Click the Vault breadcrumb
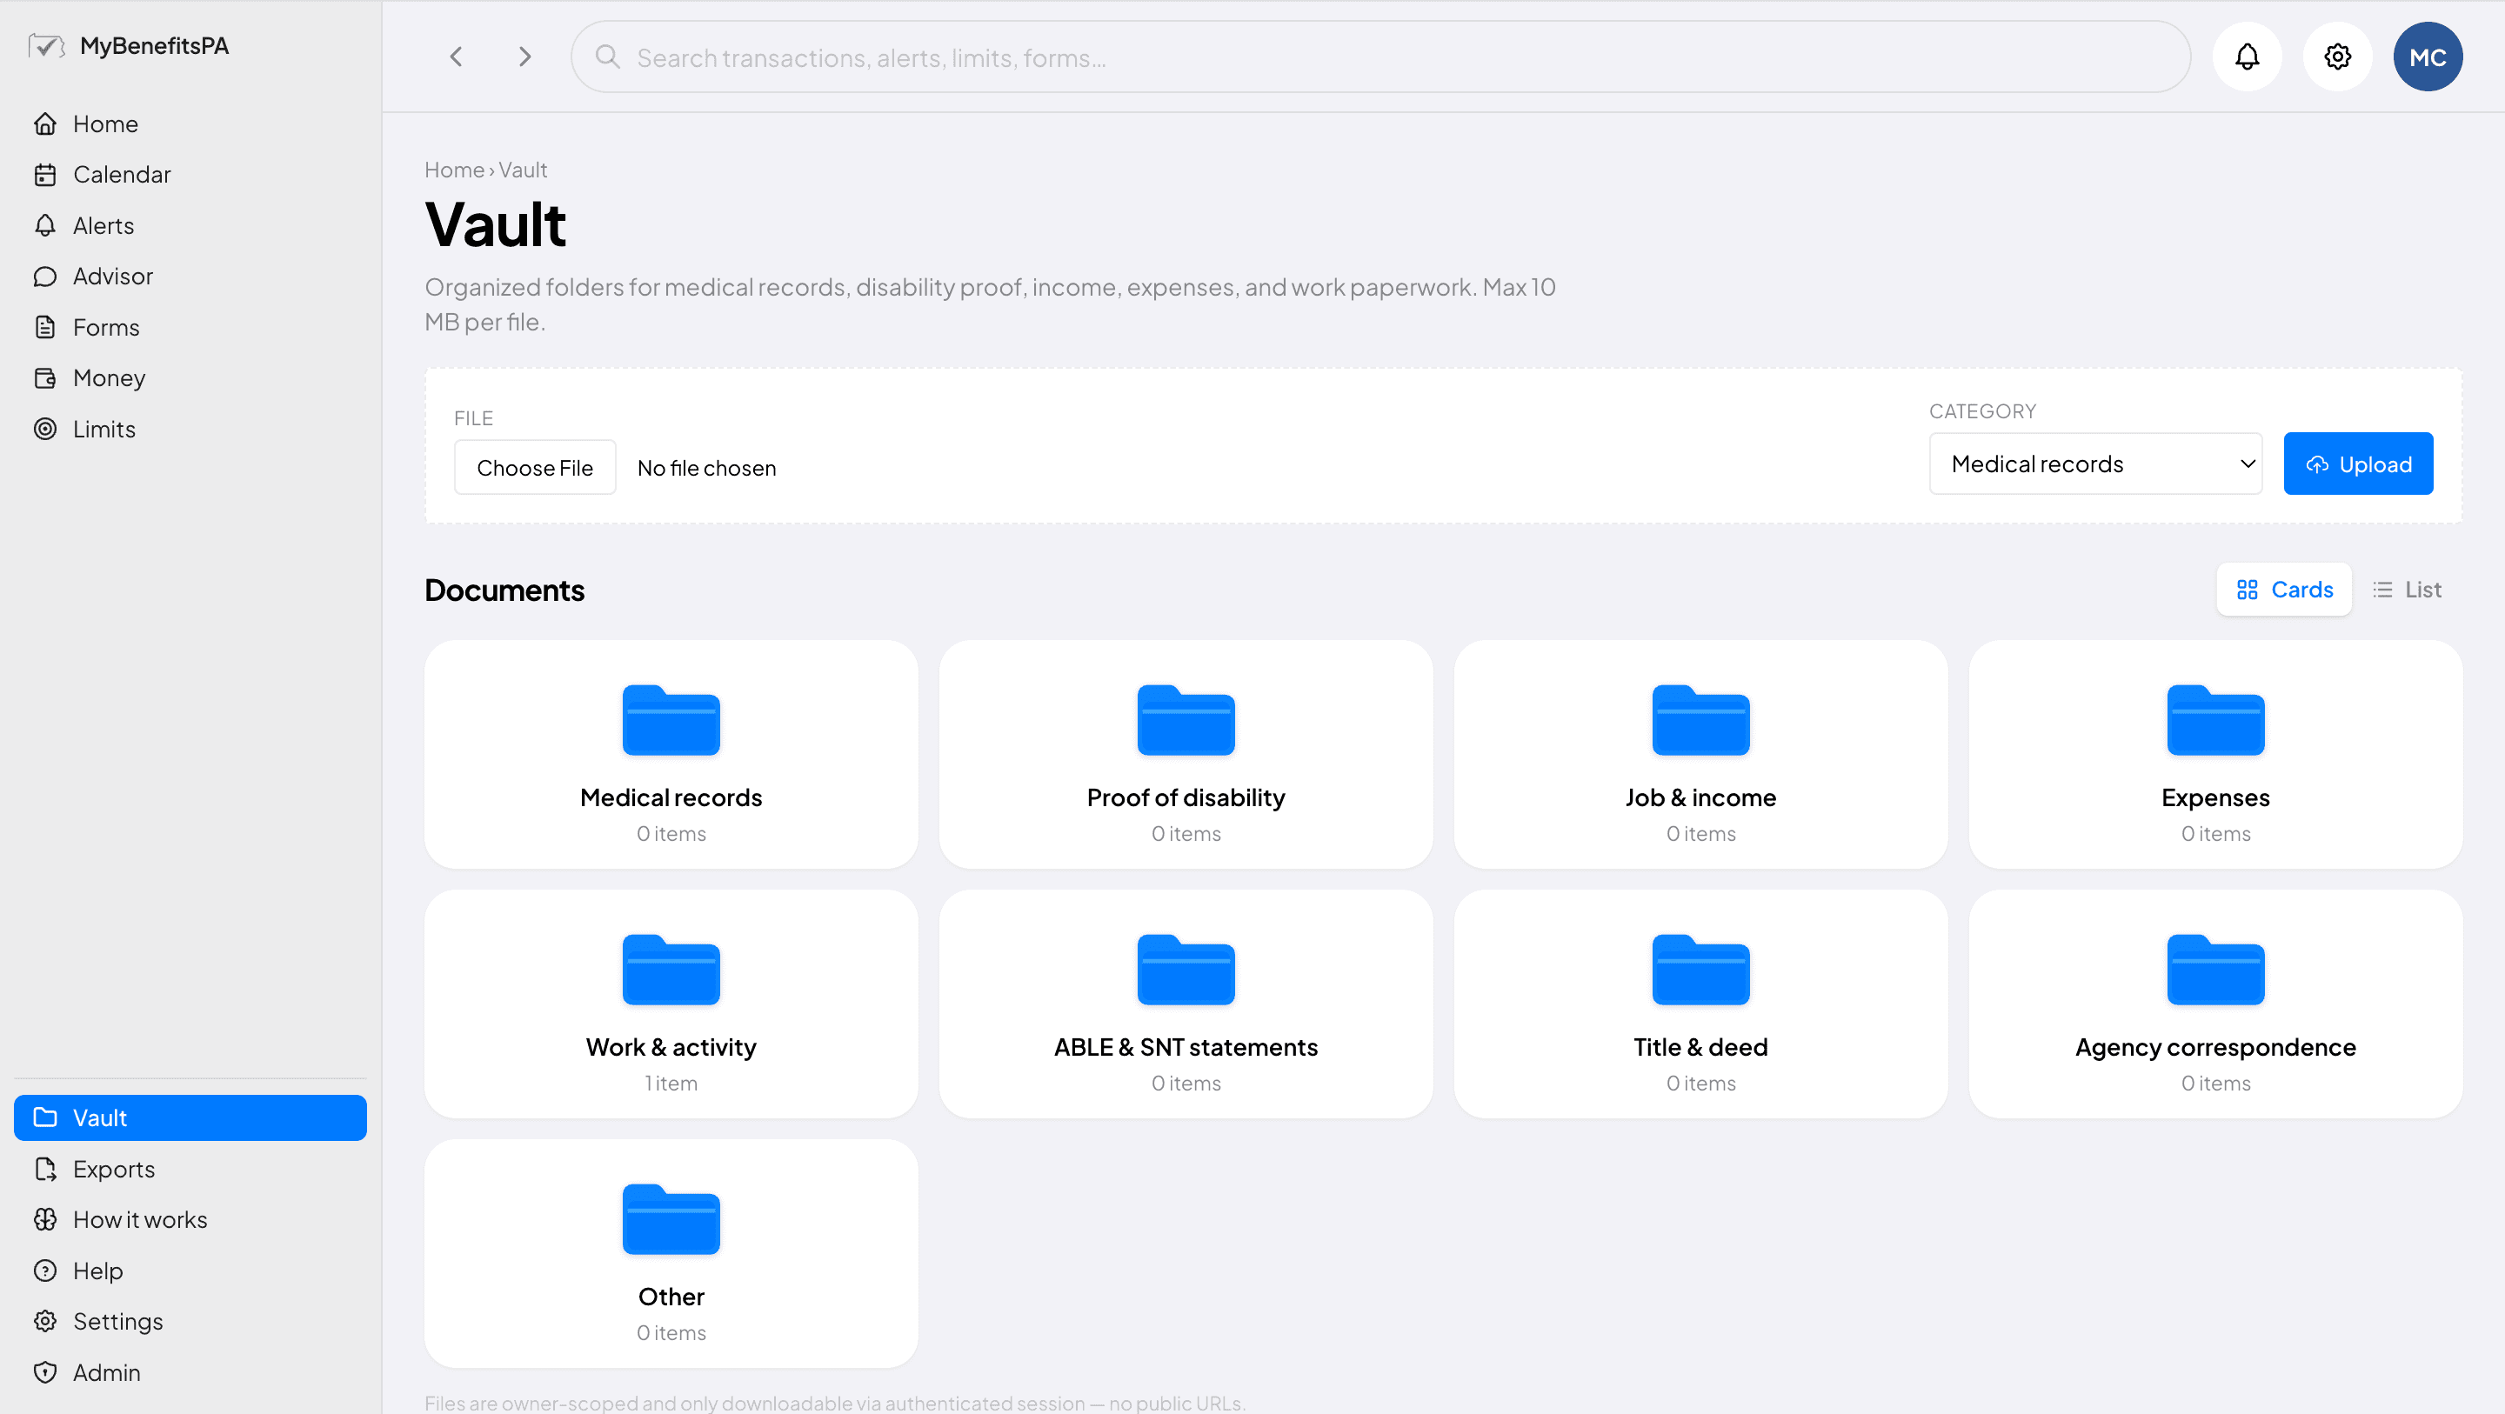Screen dimensions: 2505x1414 point(523,170)
